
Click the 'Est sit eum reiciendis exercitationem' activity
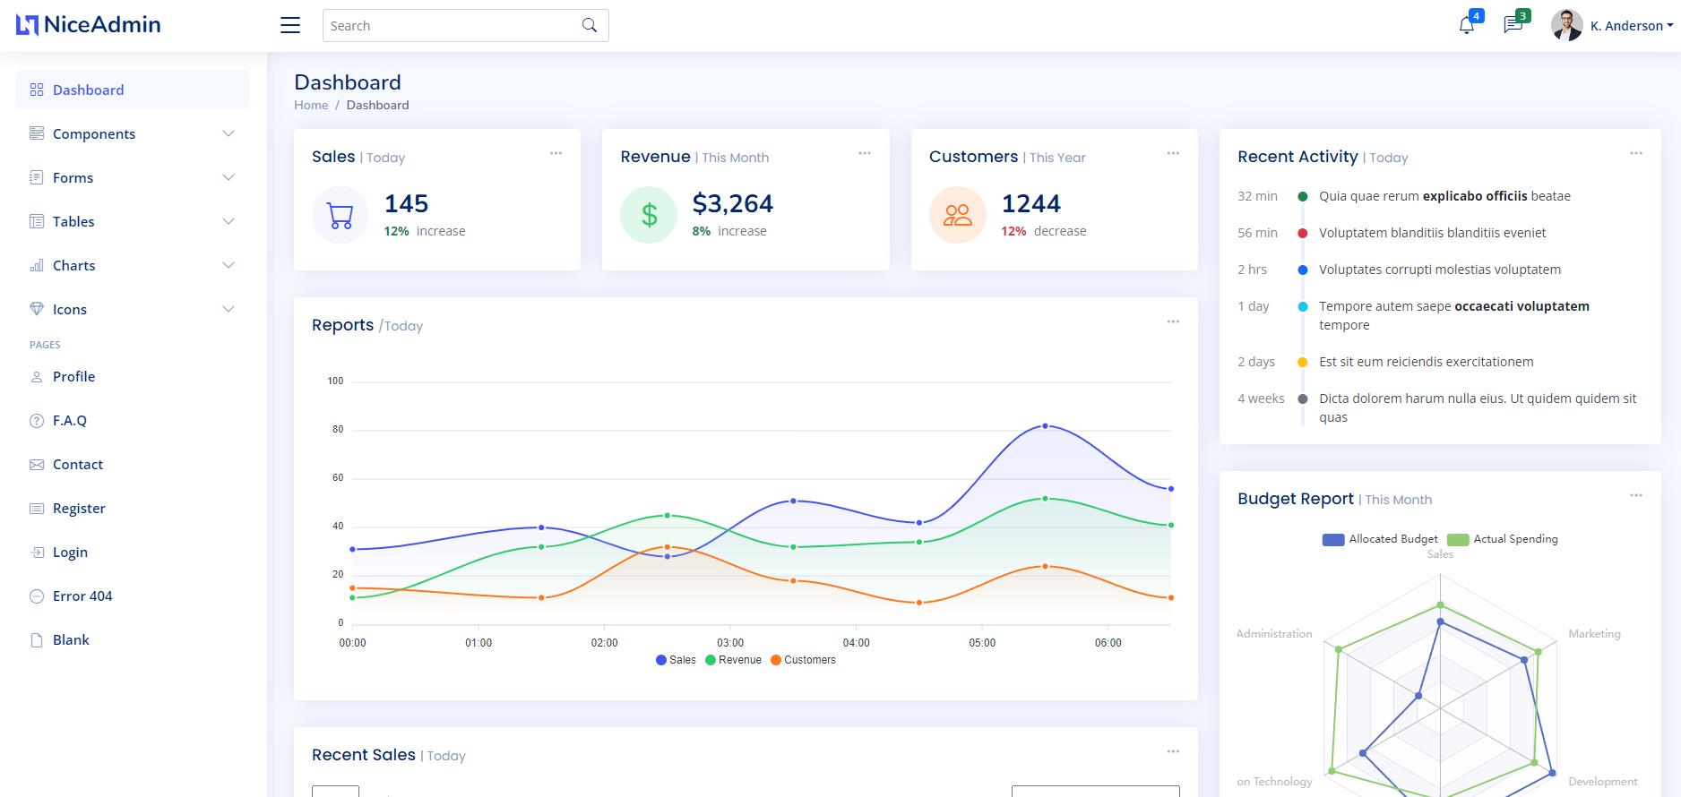pyautogui.click(x=1426, y=362)
